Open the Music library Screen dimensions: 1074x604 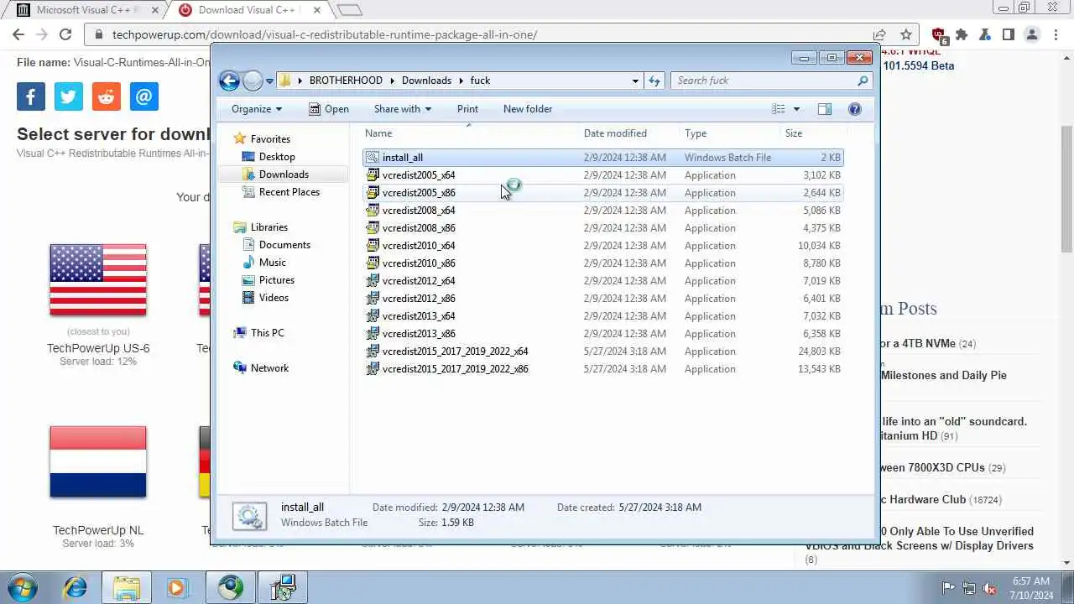tap(273, 263)
